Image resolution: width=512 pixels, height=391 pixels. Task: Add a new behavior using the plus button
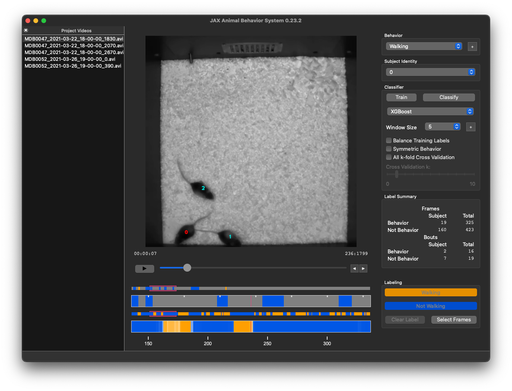tap(472, 47)
